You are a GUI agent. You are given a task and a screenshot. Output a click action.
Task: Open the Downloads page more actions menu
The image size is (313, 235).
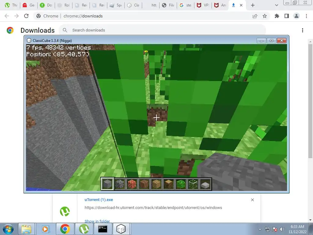[303, 30]
